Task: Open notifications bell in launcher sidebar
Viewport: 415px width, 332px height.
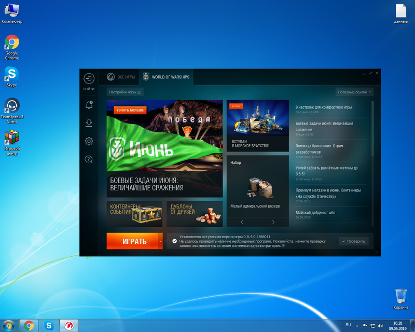Action: point(89,105)
